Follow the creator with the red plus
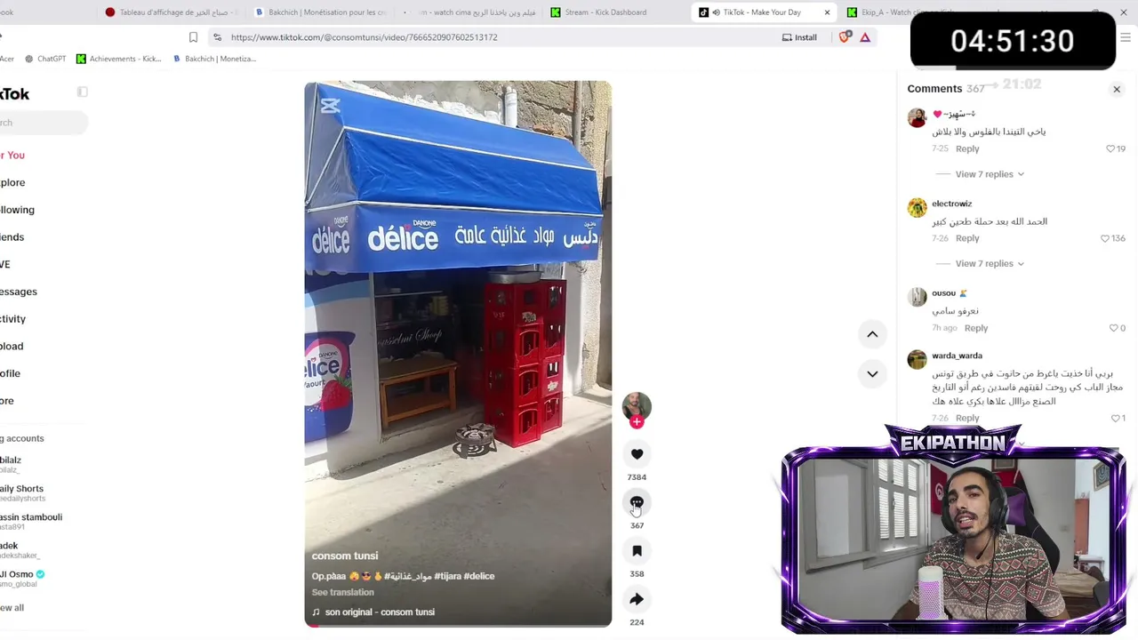This screenshot has height=640, width=1138. pos(637,422)
